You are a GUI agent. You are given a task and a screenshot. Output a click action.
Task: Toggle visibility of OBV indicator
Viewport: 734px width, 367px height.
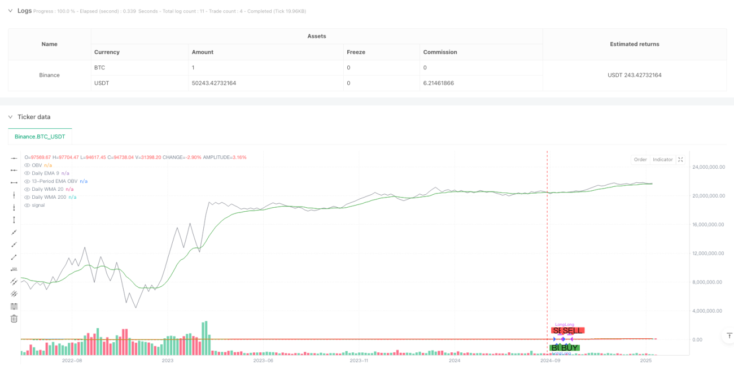(27, 165)
